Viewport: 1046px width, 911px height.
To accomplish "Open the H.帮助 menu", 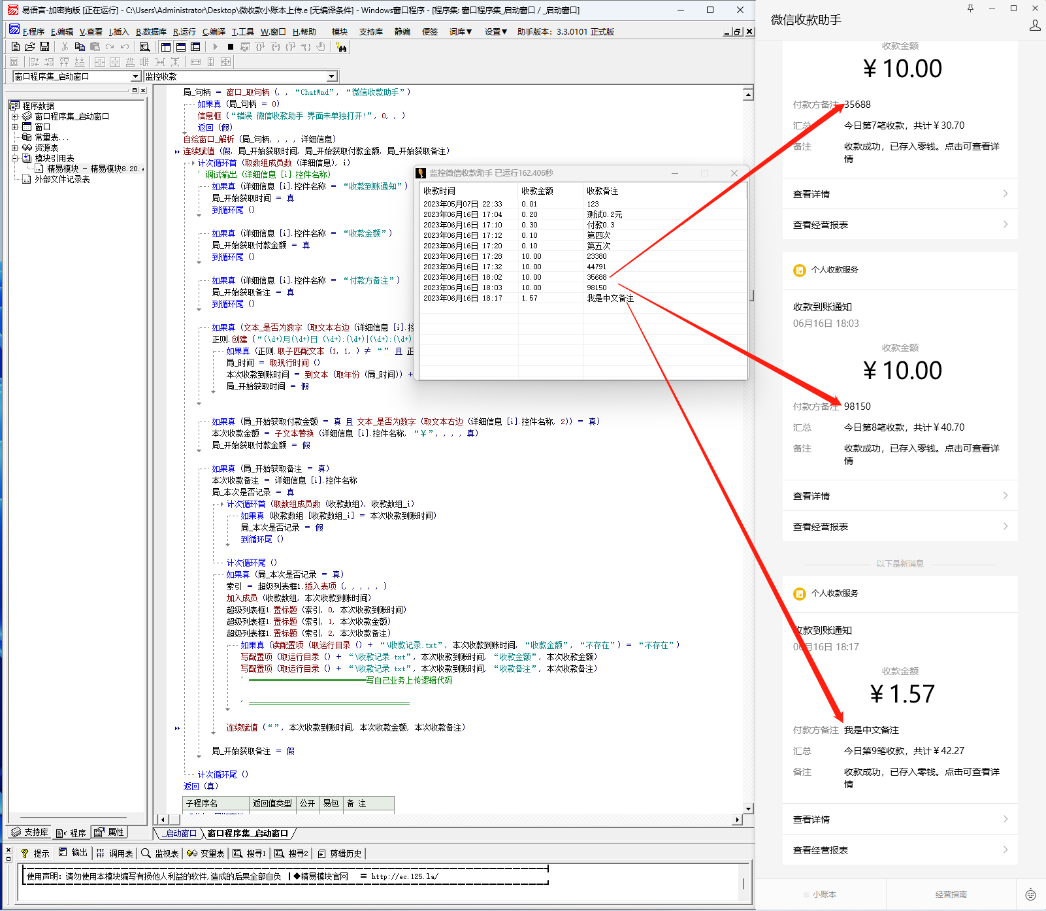I will coord(304,31).
